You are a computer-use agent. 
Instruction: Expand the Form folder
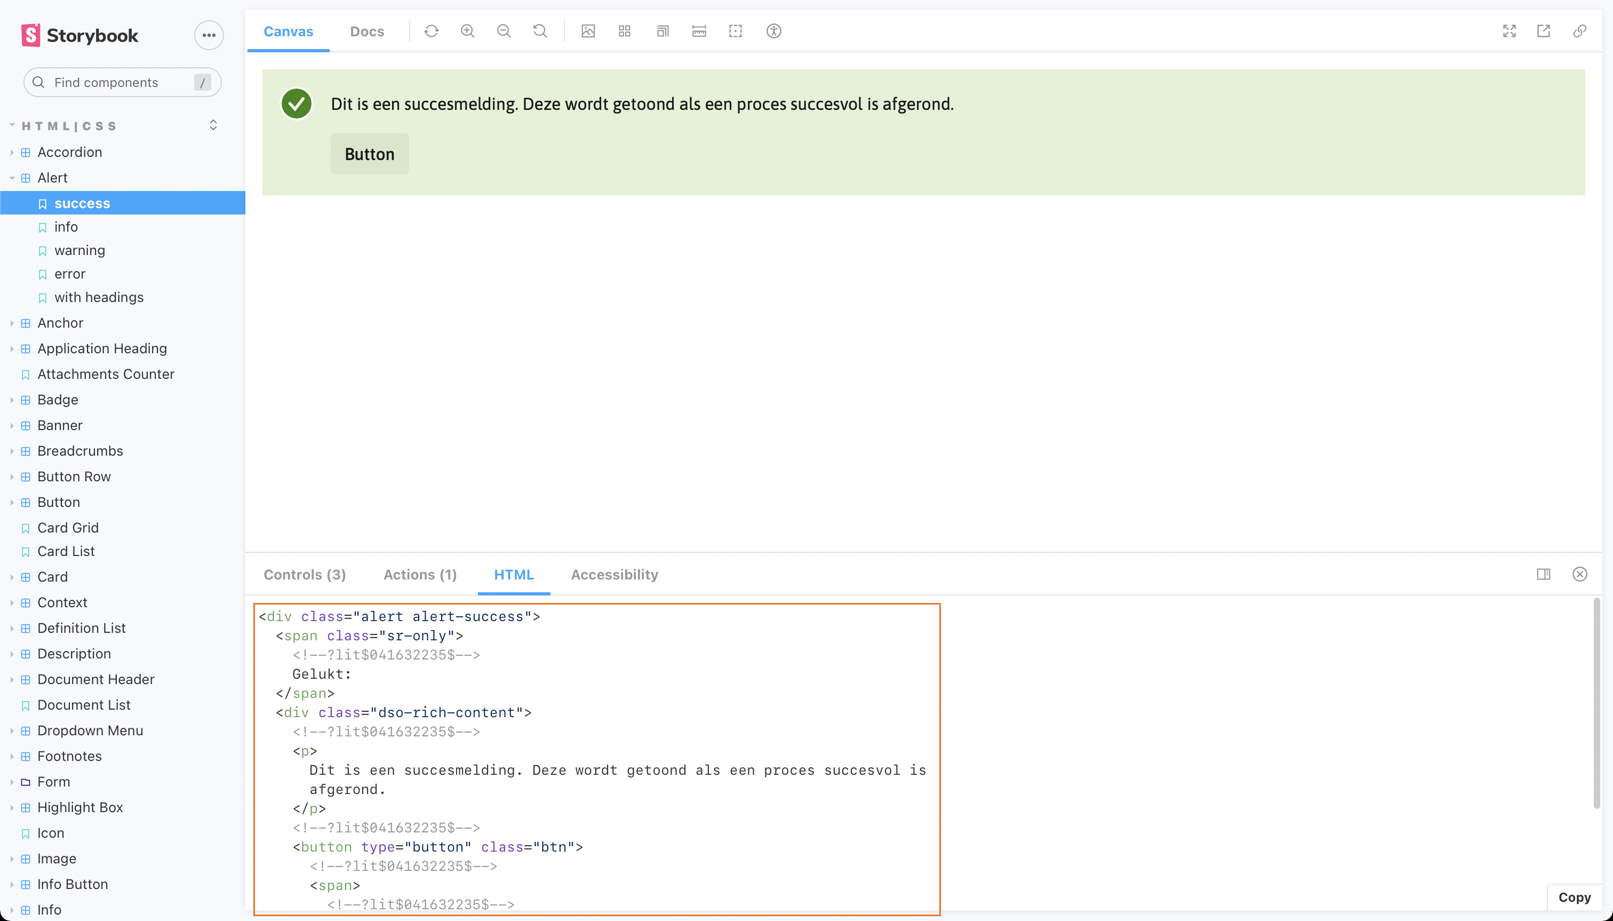pos(53,782)
